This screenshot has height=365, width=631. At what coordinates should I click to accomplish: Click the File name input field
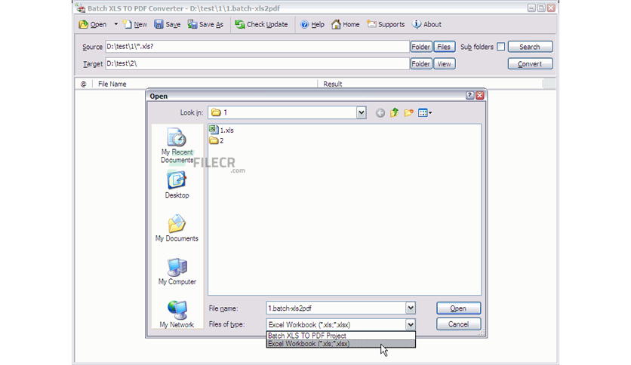click(x=336, y=308)
